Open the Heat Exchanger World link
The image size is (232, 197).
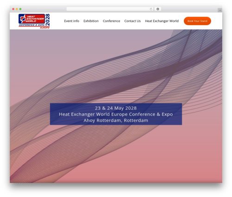point(162,21)
